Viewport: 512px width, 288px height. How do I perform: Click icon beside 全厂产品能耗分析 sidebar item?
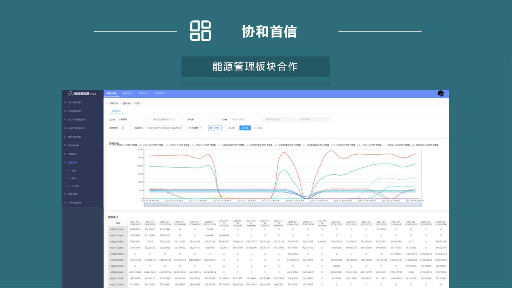click(x=65, y=120)
